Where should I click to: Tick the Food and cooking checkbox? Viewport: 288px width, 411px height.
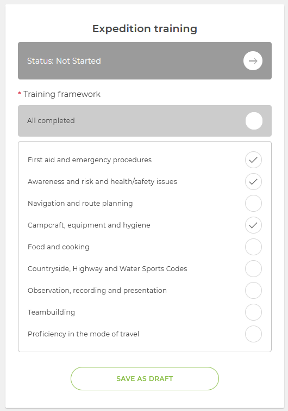point(253,247)
